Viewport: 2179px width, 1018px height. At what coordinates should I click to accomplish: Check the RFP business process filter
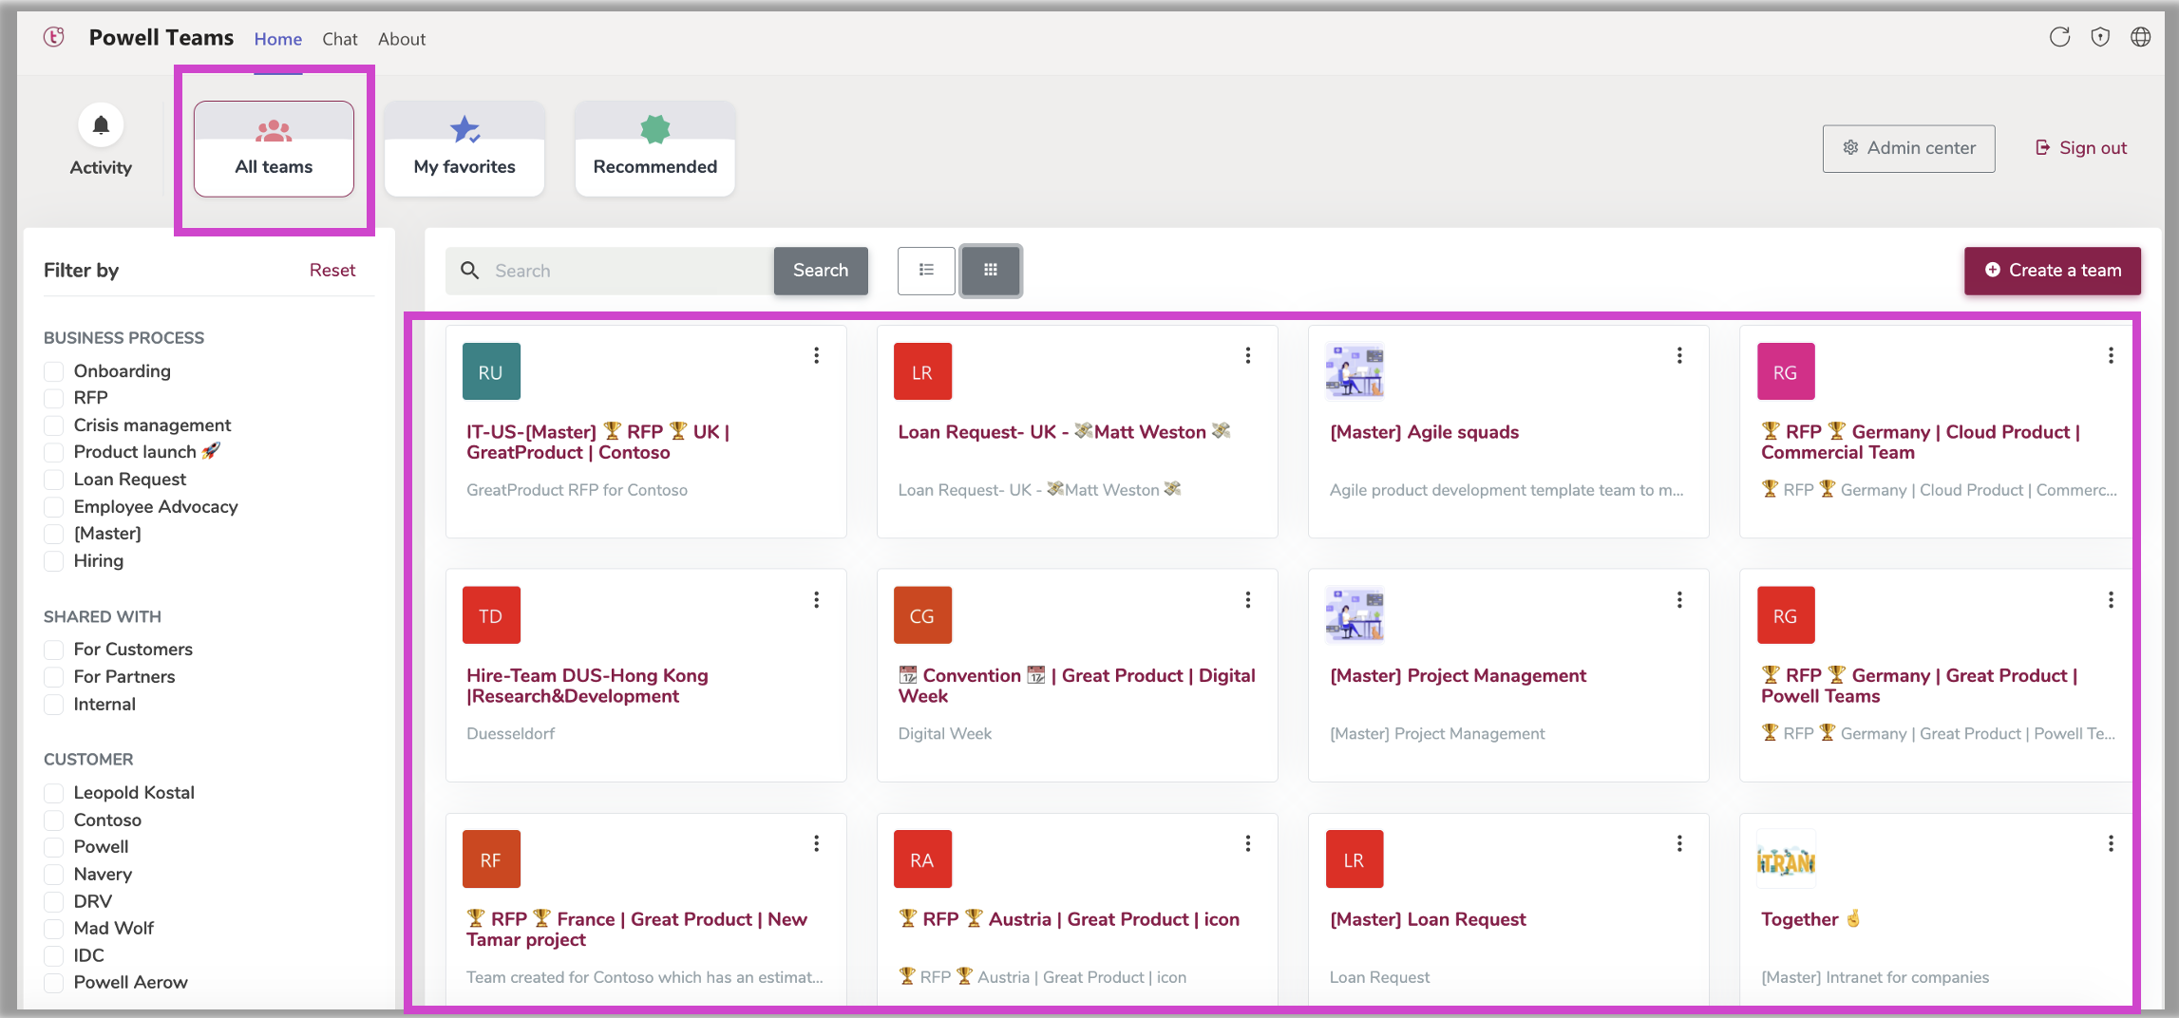(x=54, y=398)
